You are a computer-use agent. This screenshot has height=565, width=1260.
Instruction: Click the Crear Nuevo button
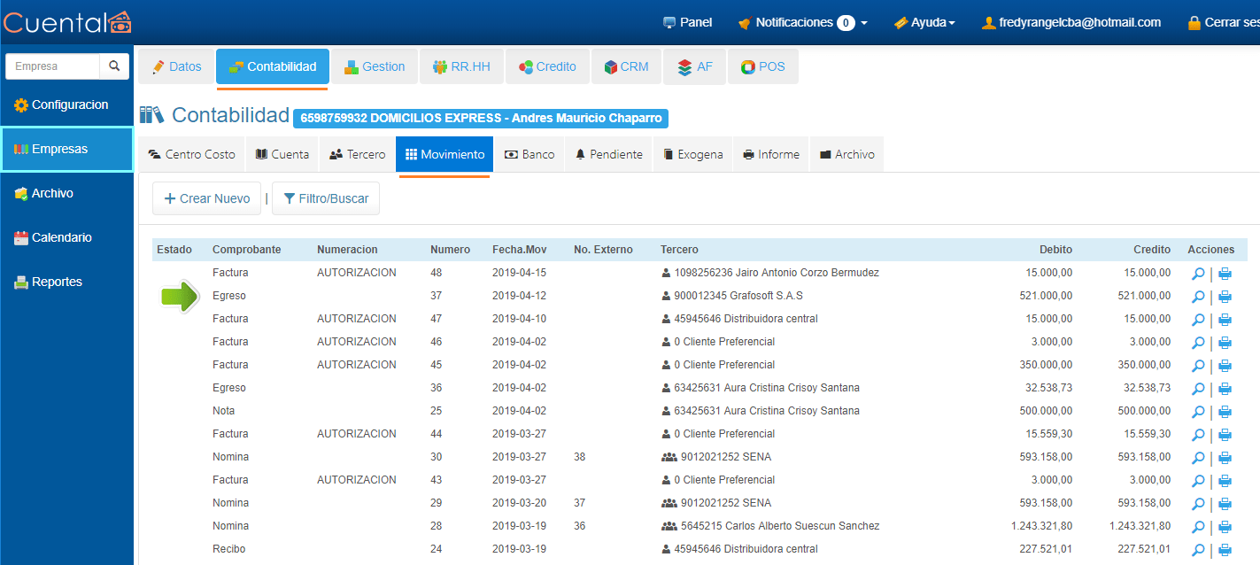pos(206,198)
